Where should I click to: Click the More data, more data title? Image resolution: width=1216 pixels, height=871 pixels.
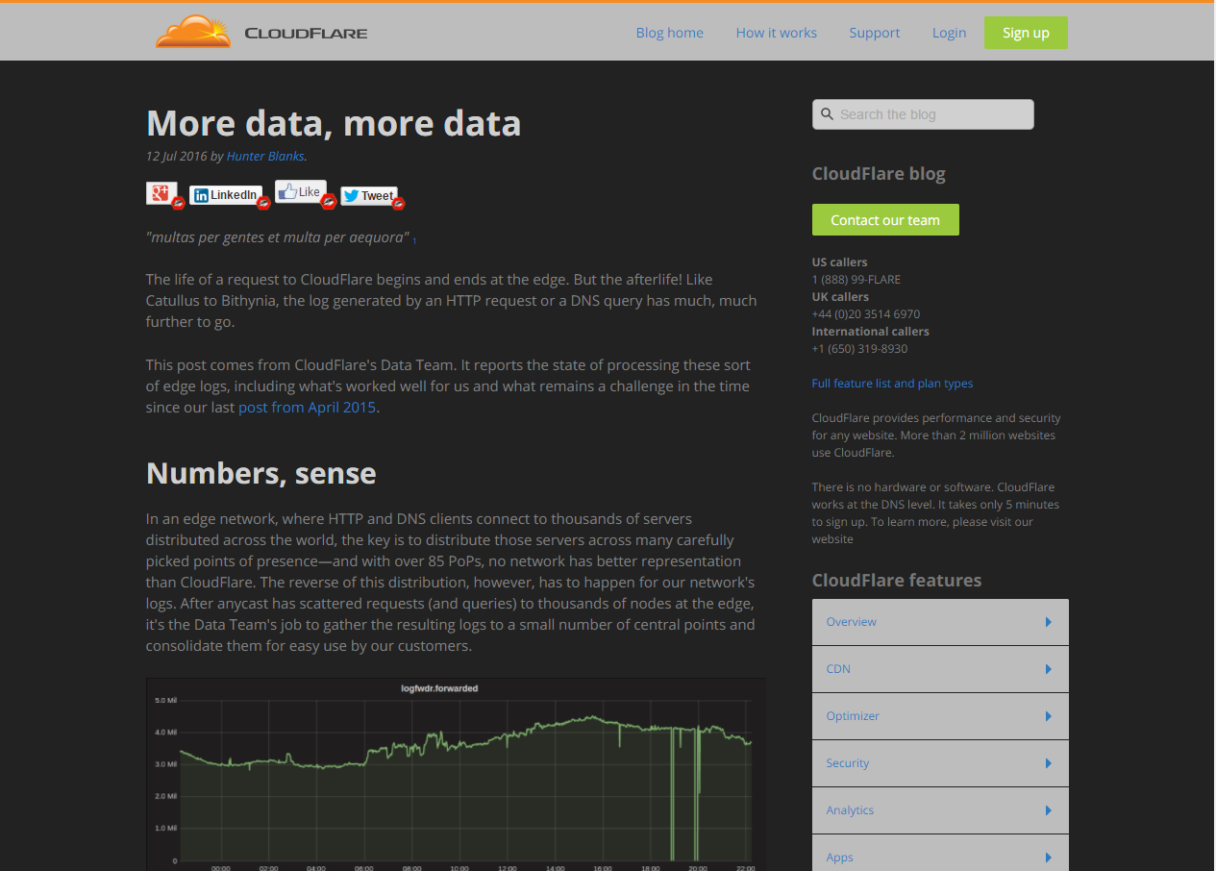pyautogui.click(x=334, y=123)
